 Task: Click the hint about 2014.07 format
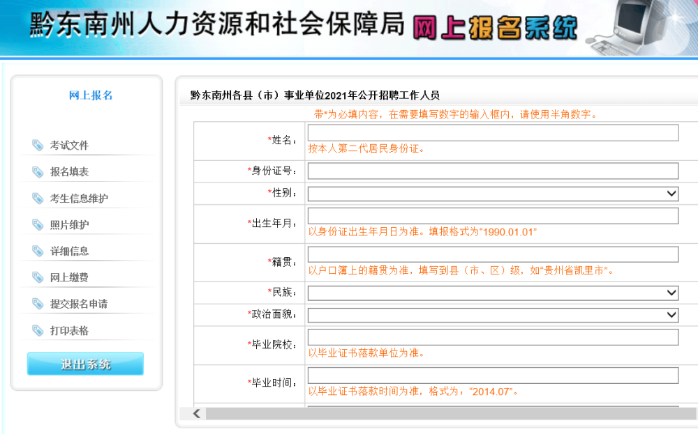(x=413, y=392)
